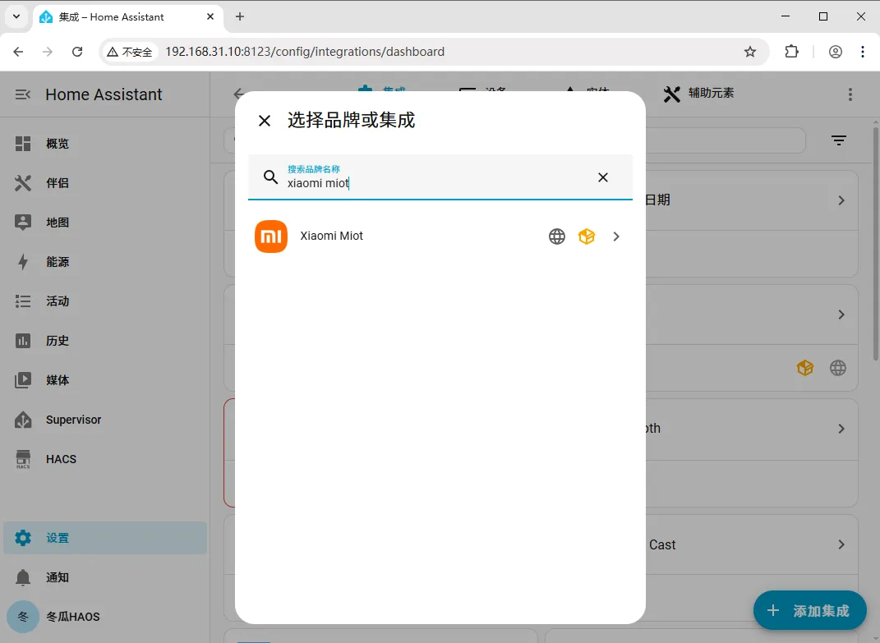Click the browser address bar URL
880x643 pixels.
tap(305, 52)
